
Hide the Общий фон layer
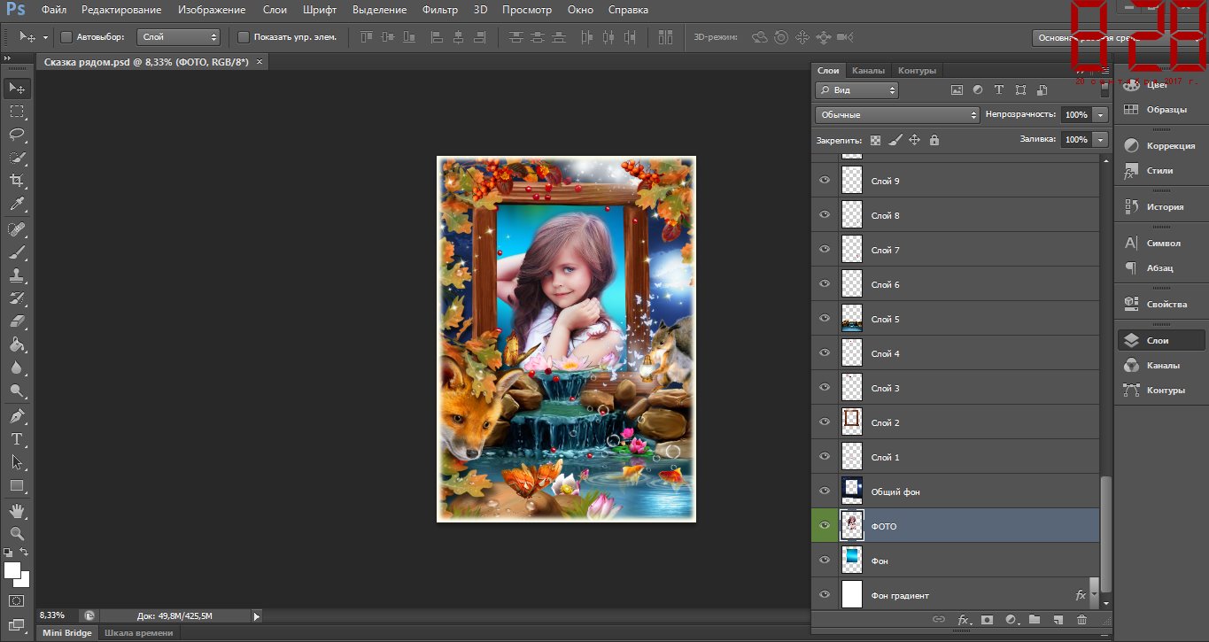pos(825,491)
